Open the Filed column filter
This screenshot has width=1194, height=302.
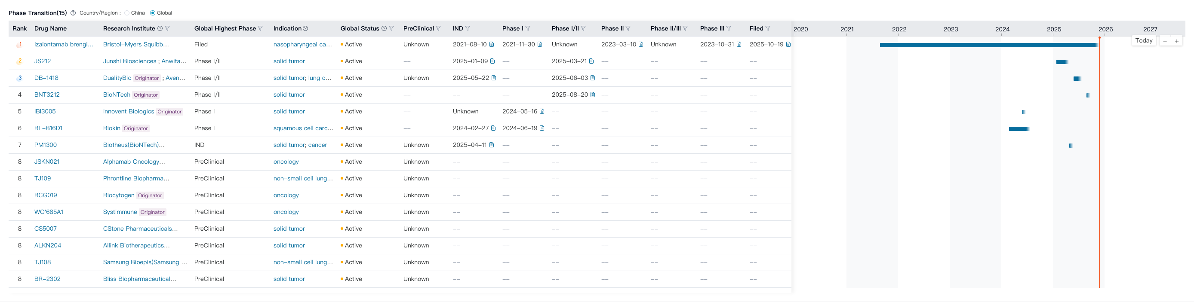(x=768, y=29)
